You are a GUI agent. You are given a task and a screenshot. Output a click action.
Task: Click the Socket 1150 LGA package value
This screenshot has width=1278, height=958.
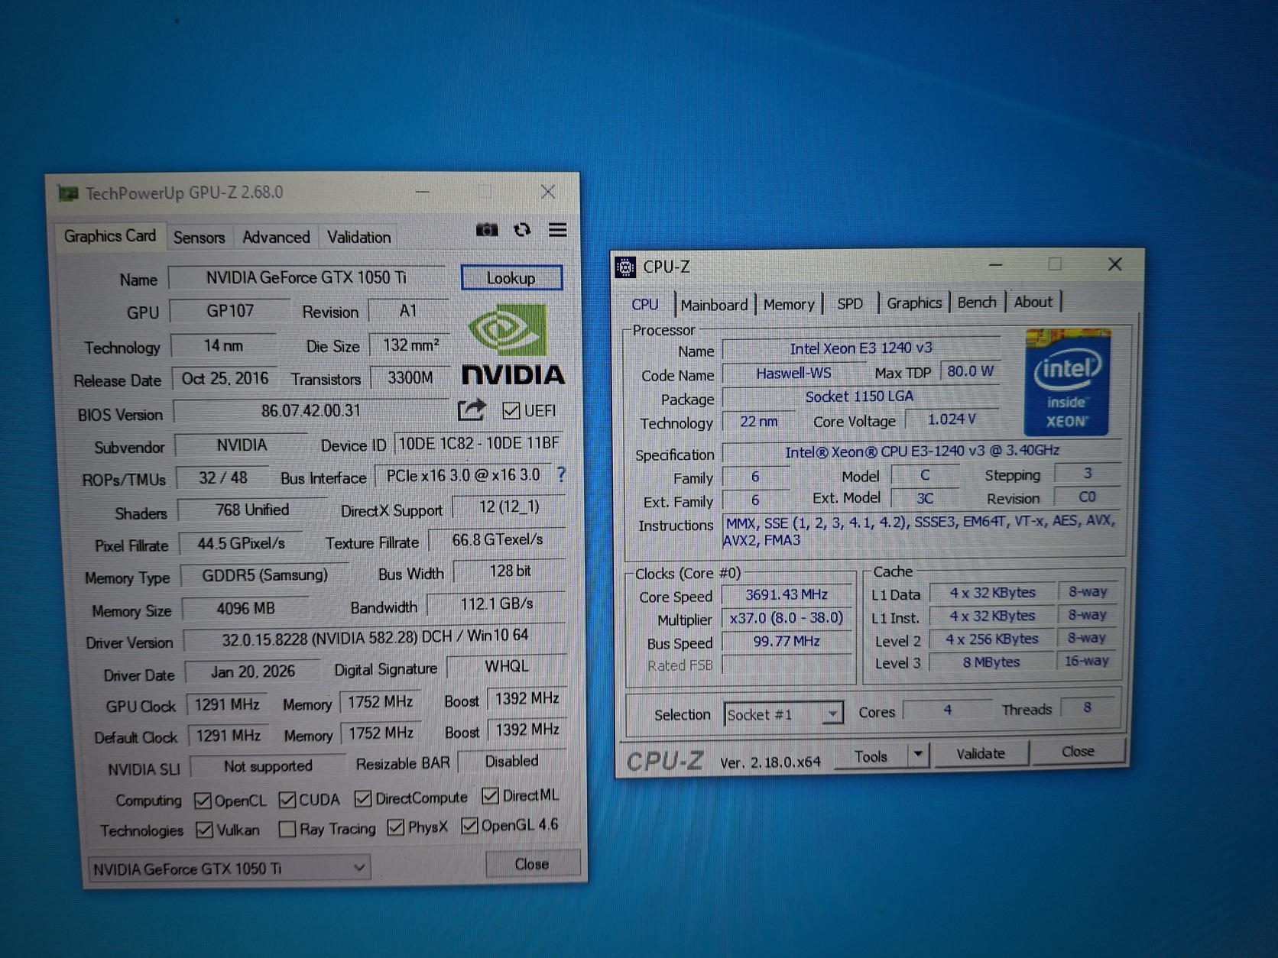(x=859, y=396)
